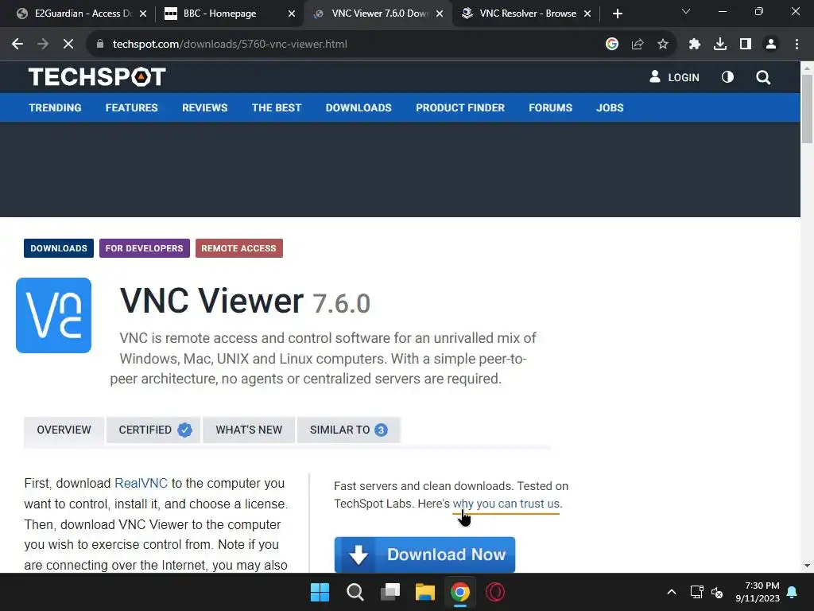Open the TRENDING nav item

click(x=55, y=107)
